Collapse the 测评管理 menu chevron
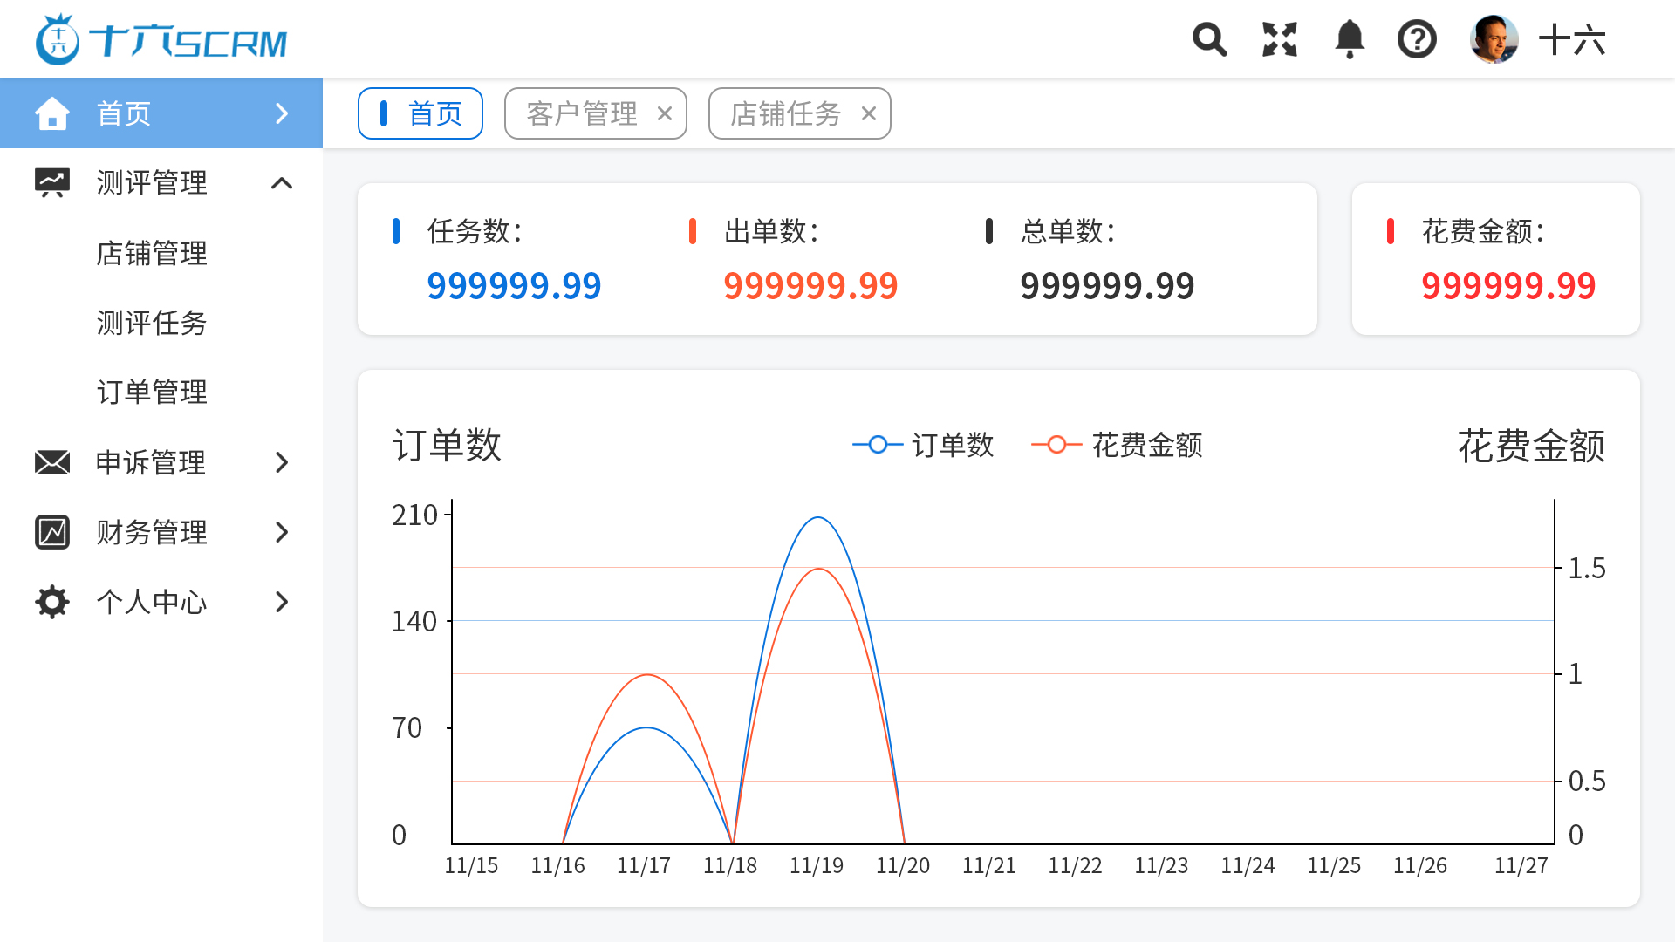 point(281,183)
